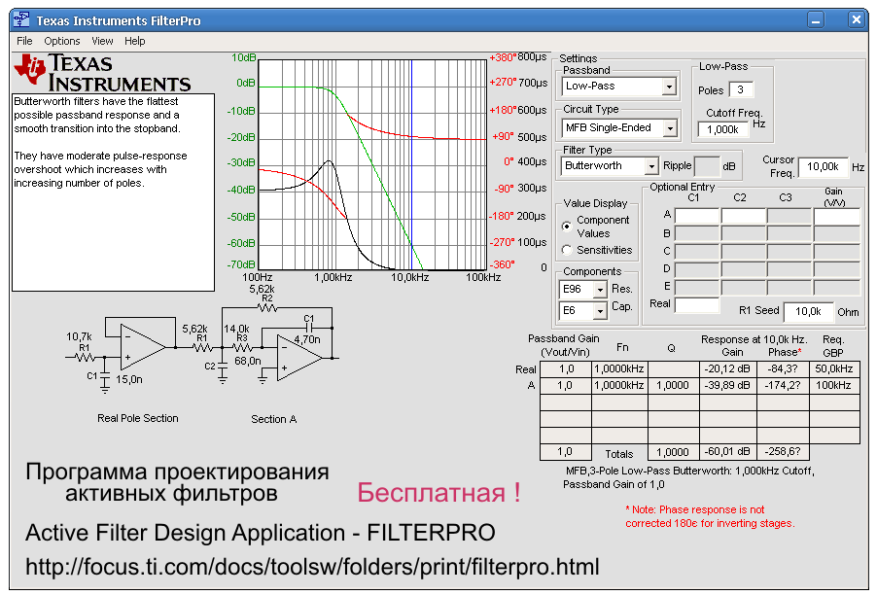Open the E96 resistor series dropdown
The height and width of the screenshot is (595, 877).
[599, 290]
